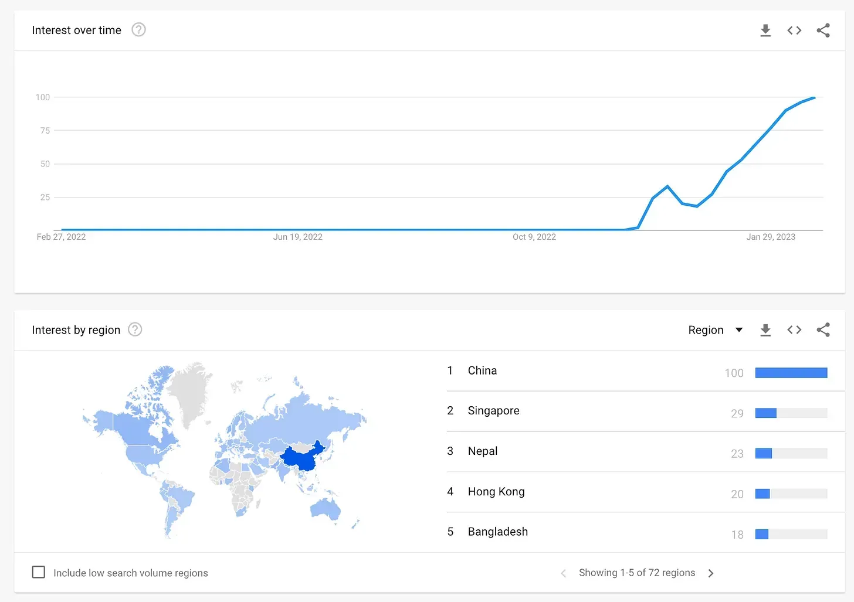Image resolution: width=854 pixels, height=602 pixels.
Task: Go to next page of regions
Action: coord(711,573)
